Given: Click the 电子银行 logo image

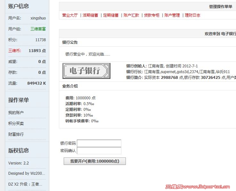Looking at the screenshot, I should 86,71.
